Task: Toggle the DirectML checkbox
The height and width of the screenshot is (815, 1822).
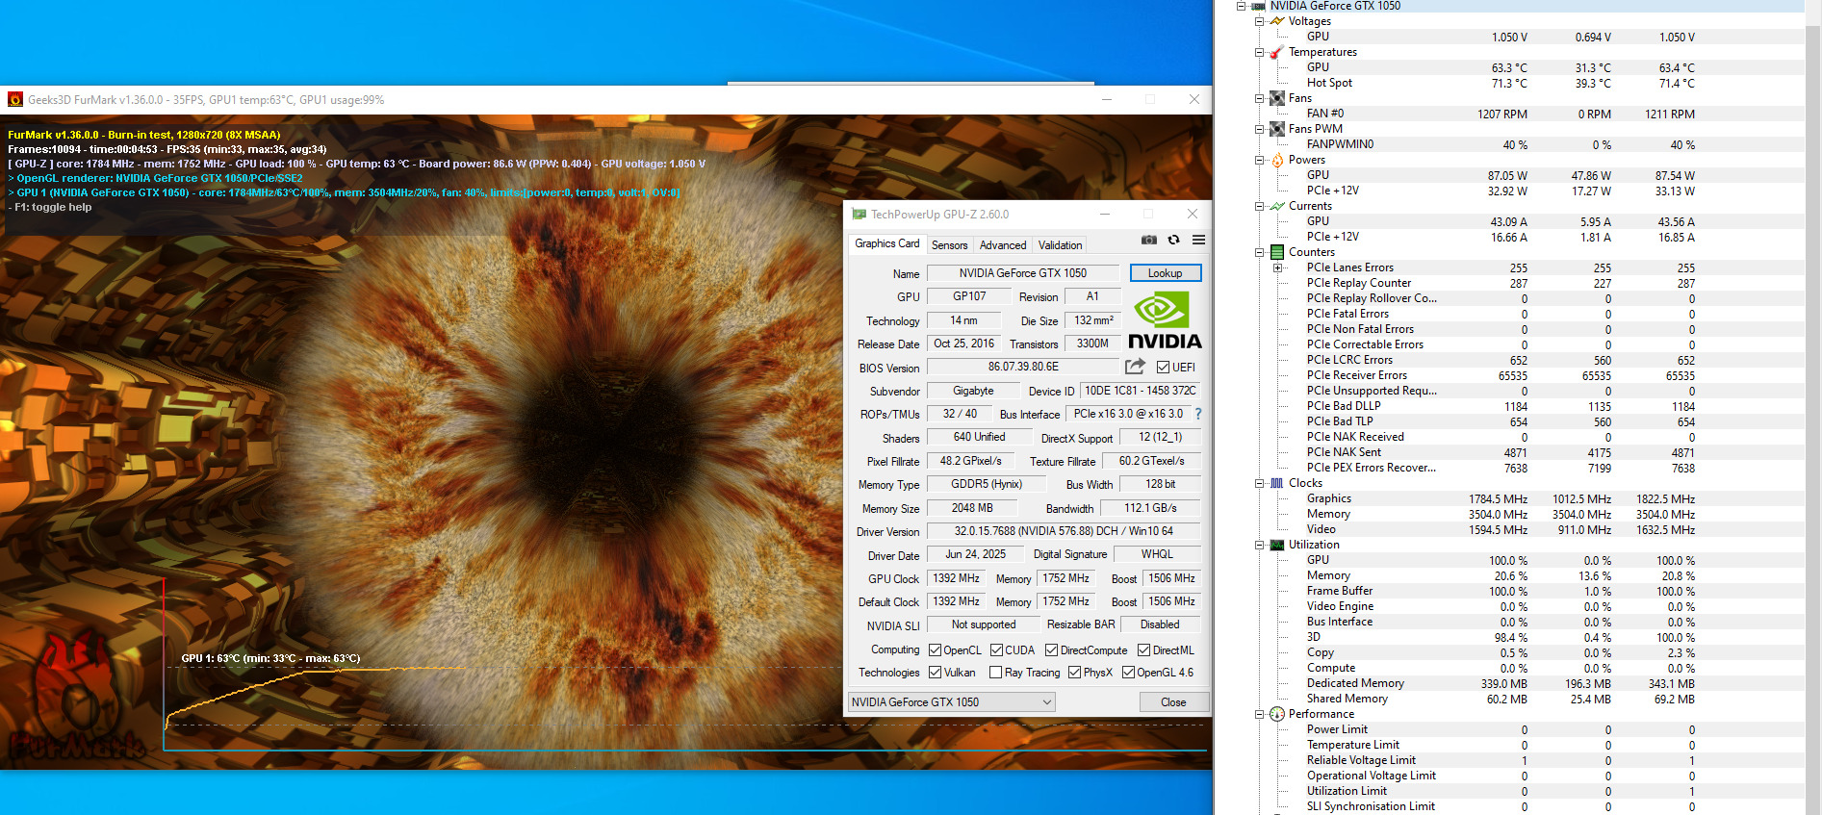Action: 1144,650
